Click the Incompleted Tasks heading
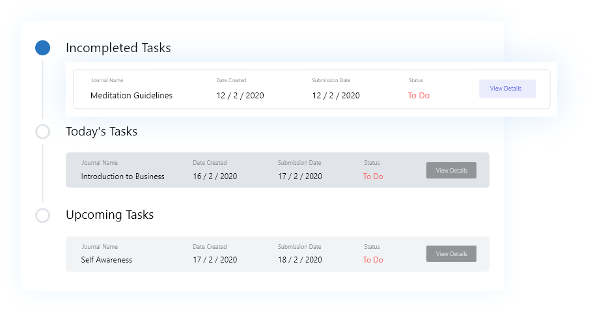This screenshot has height=312, width=593. [118, 48]
